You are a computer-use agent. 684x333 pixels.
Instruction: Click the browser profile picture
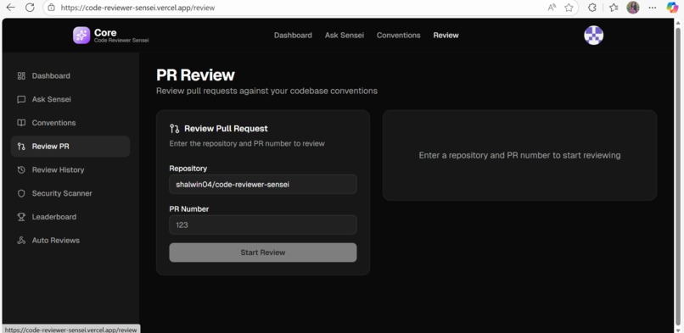(x=633, y=8)
